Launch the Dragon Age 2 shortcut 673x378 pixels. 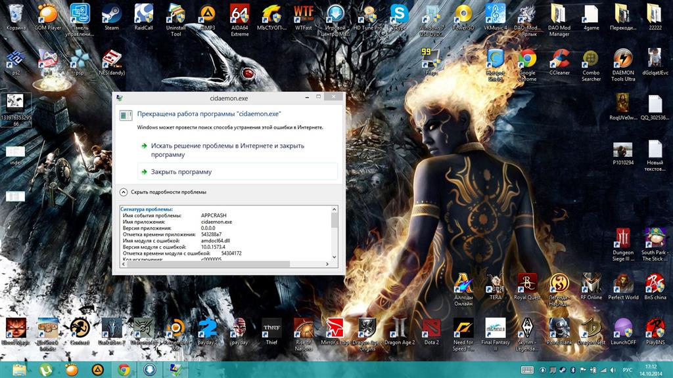[399, 331]
